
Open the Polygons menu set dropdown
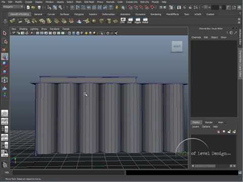[x=13, y=7]
